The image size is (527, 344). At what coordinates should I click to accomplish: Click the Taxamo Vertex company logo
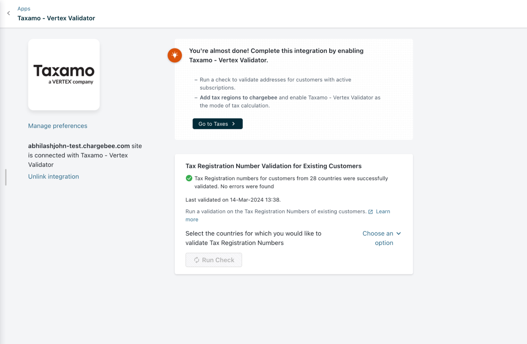coord(64,75)
